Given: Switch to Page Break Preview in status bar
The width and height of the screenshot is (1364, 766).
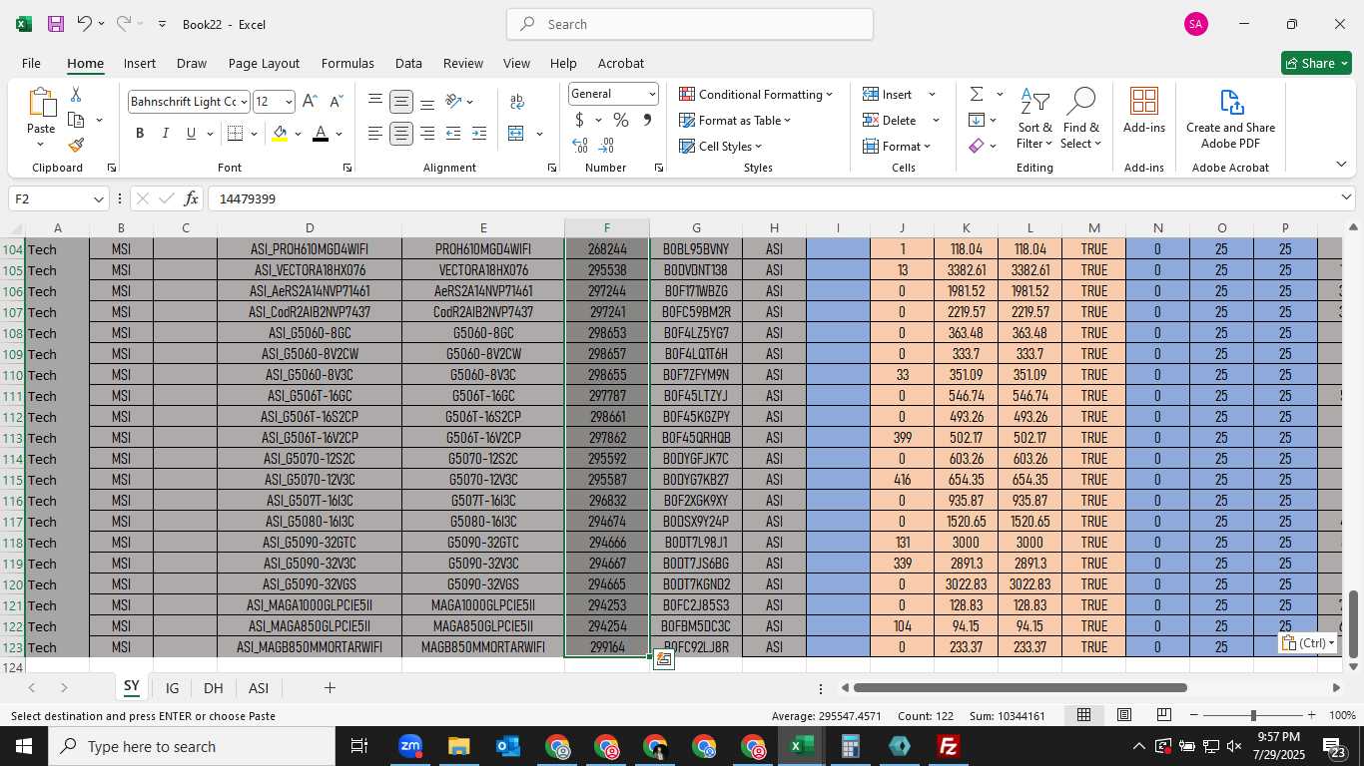Looking at the screenshot, I should (1163, 715).
